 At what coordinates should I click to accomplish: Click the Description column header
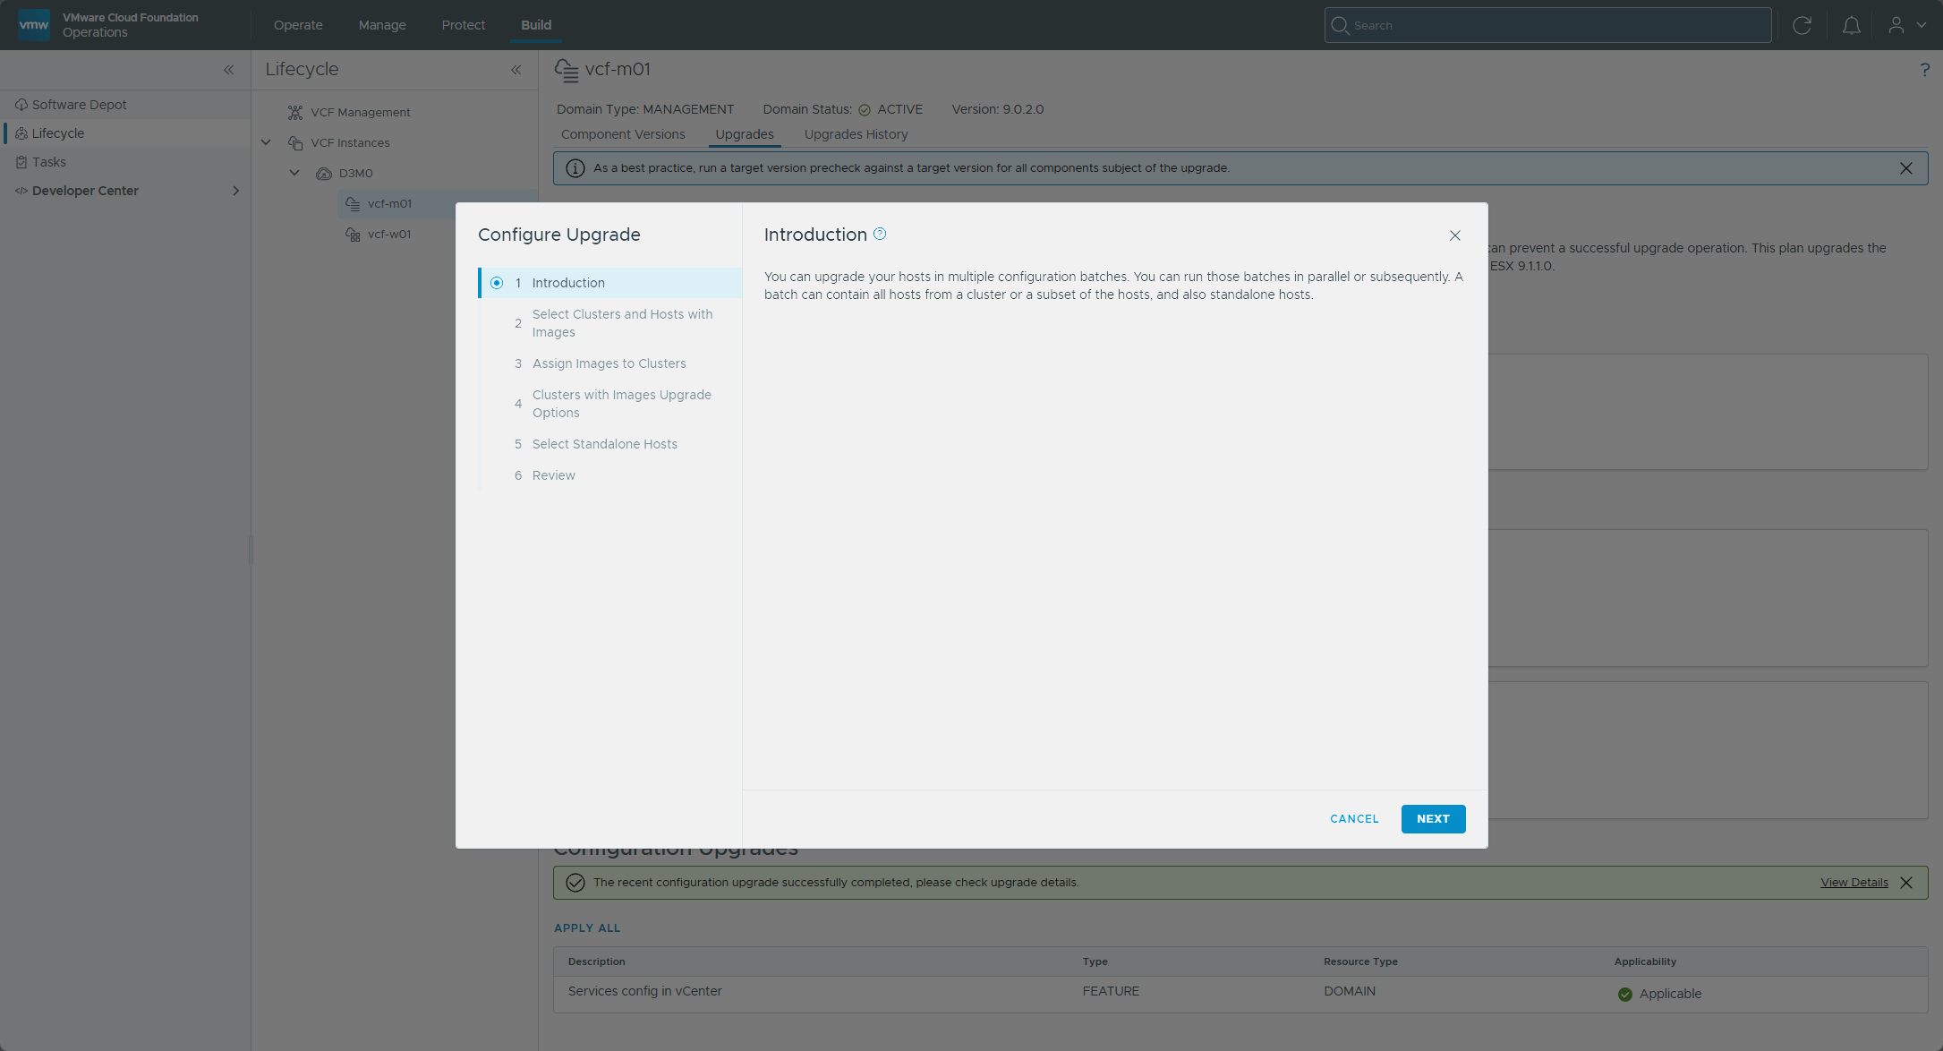pos(596,961)
